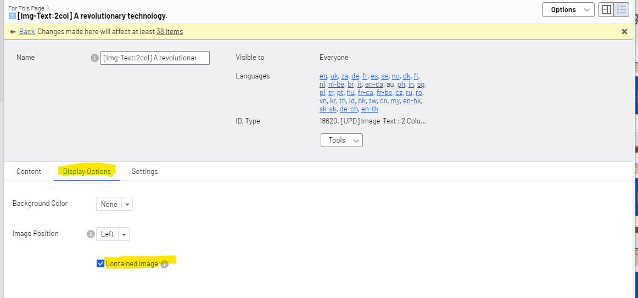Screen dimensions: 638x298
Task: Click the info icon after Contained image
Action: [164, 264]
